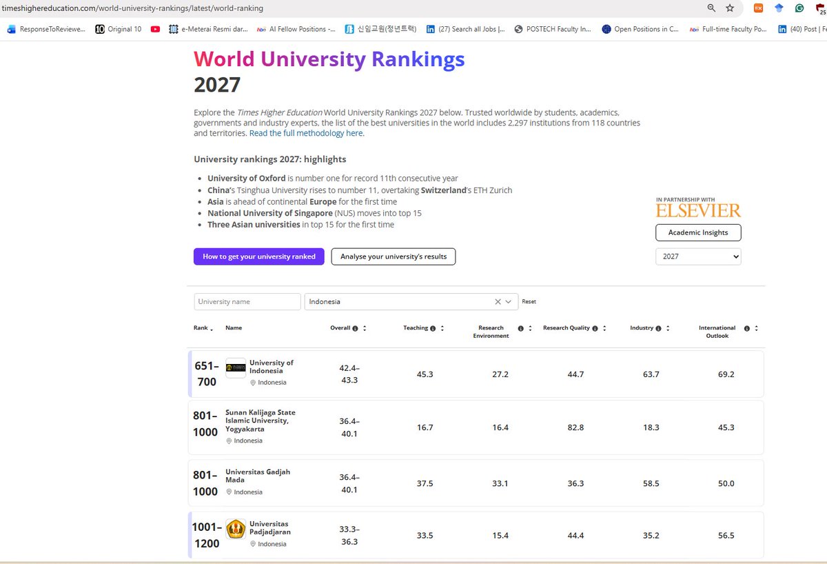This screenshot has height=564, width=827.
Task: Open the Full-time Faculty Po... bookmark
Action: (728, 29)
